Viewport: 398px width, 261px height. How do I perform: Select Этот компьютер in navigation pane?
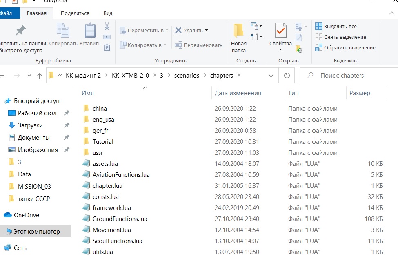pyautogui.click(x=35, y=231)
